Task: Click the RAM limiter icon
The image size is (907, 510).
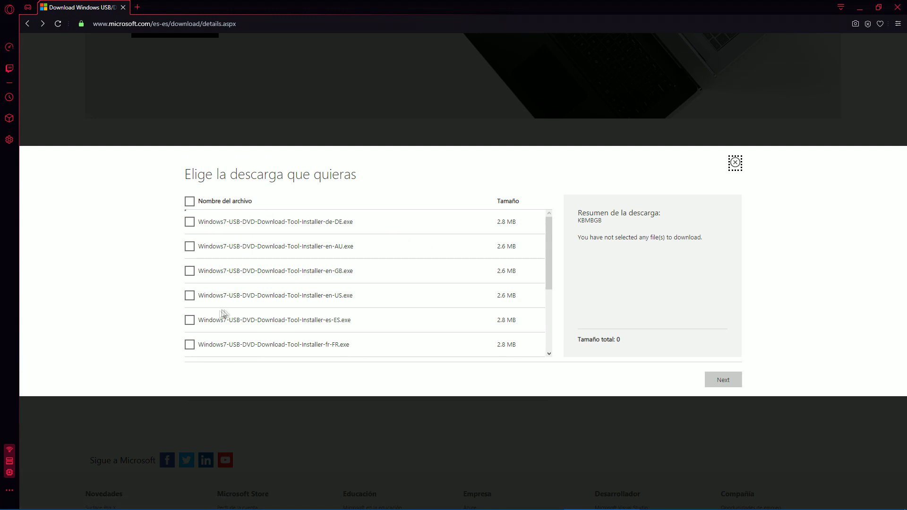Action: pyautogui.click(x=9, y=461)
